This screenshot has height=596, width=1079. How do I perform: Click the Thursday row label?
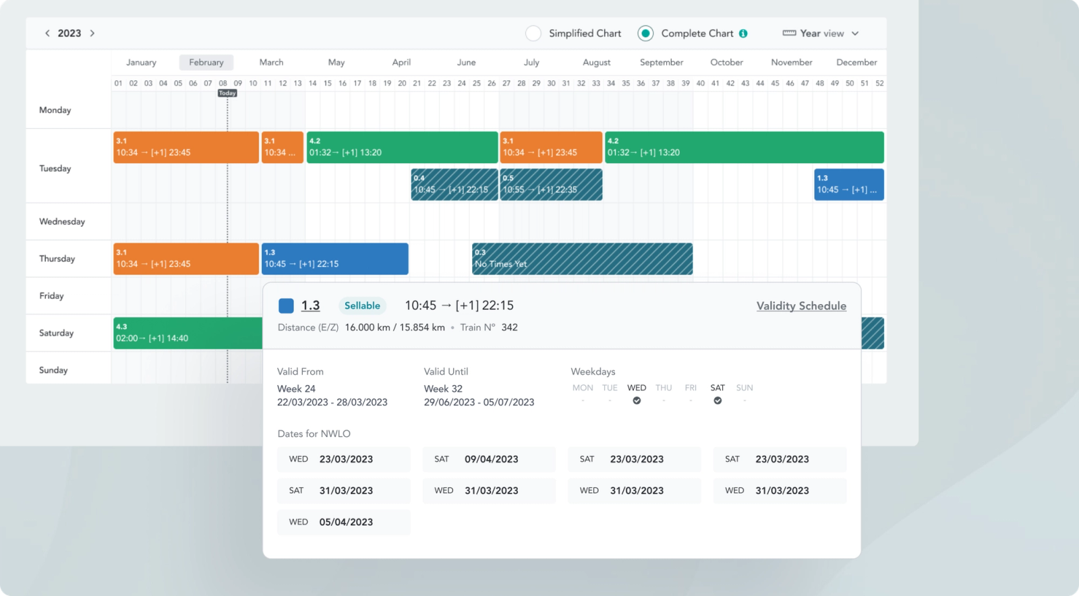(x=57, y=258)
